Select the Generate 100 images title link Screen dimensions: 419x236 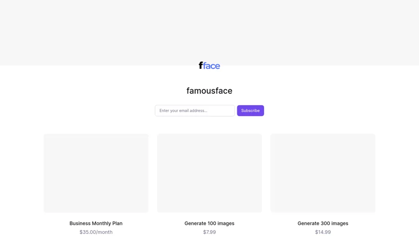pos(209,223)
